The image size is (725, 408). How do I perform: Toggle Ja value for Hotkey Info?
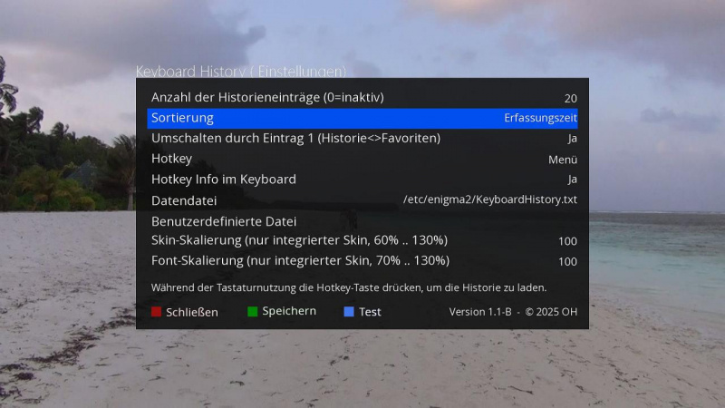coord(573,180)
